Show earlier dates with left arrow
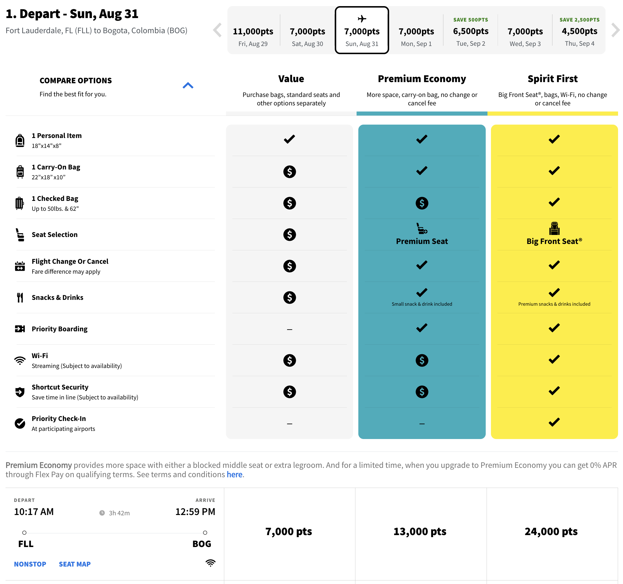This screenshot has height=584, width=623. coord(217,30)
